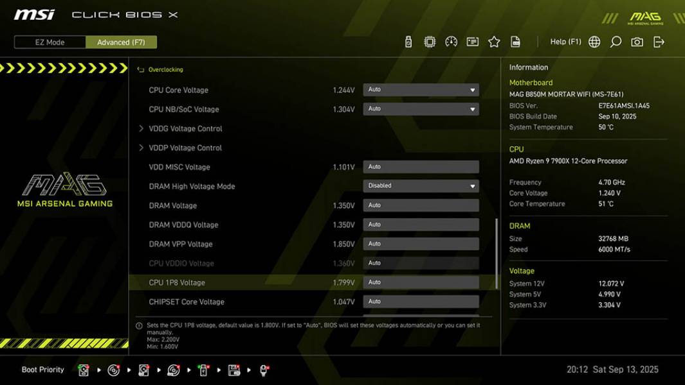Click the search magnifier icon
The image size is (685, 385).
pyautogui.click(x=617, y=40)
